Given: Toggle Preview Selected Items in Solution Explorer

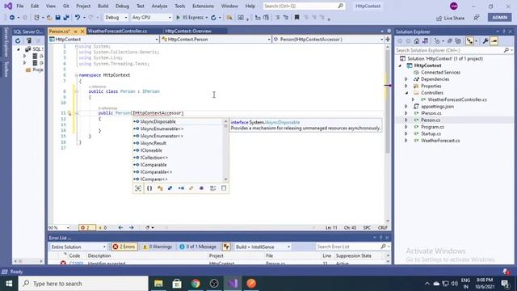Looking at the screenshot, I should [494, 41].
